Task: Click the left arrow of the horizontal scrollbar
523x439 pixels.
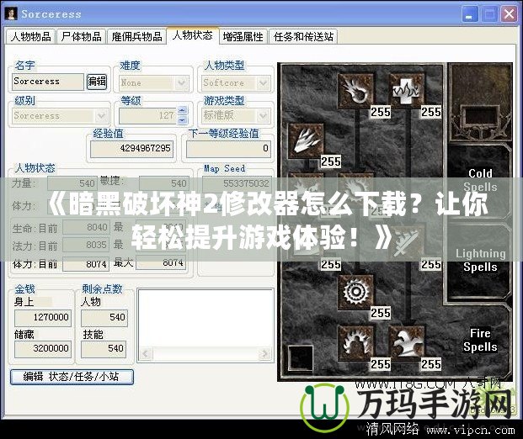Action: click(x=145, y=353)
